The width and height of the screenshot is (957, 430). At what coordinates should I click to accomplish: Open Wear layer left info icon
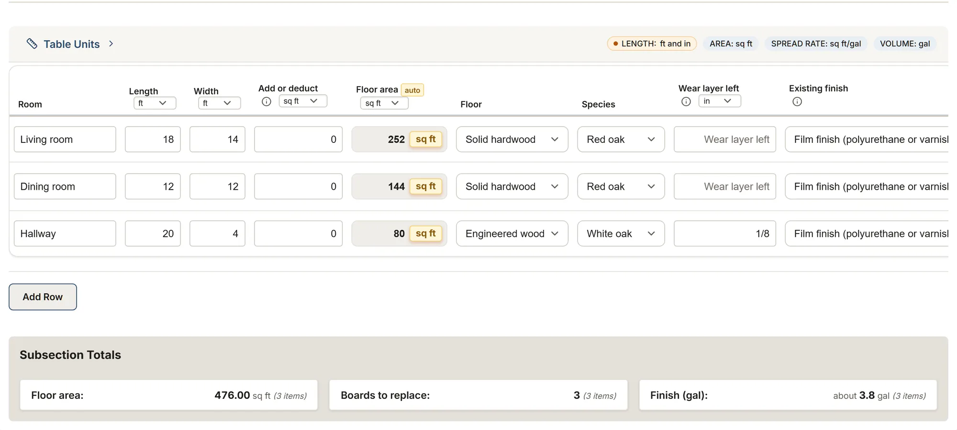coord(686,101)
